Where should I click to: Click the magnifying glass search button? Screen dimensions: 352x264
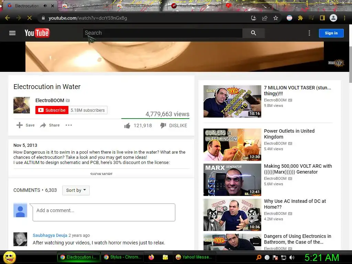pos(253,33)
